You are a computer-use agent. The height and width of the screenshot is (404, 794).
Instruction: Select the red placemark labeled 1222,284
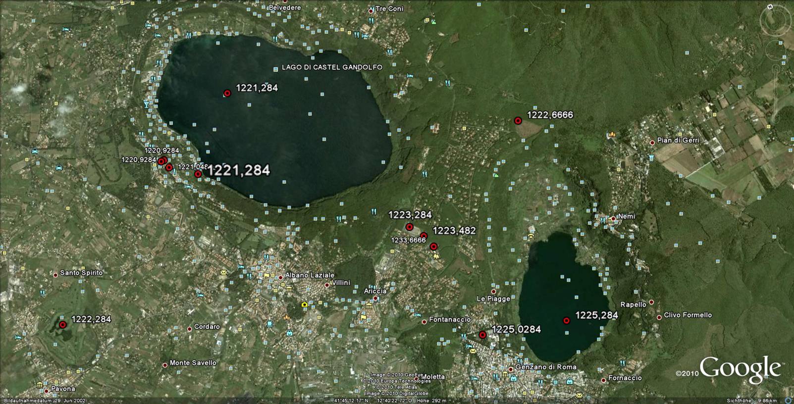63,325
